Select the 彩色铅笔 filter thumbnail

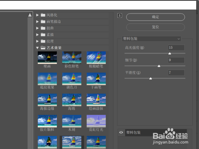72,58
